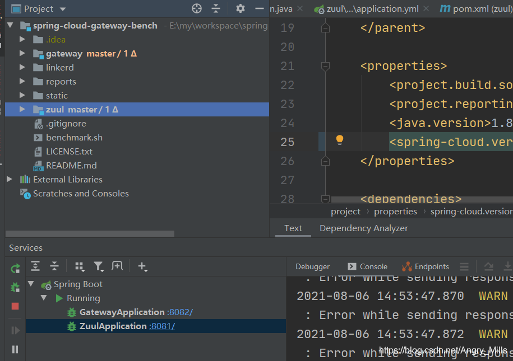
Task: Collapse all services icon
Action: [54, 266]
